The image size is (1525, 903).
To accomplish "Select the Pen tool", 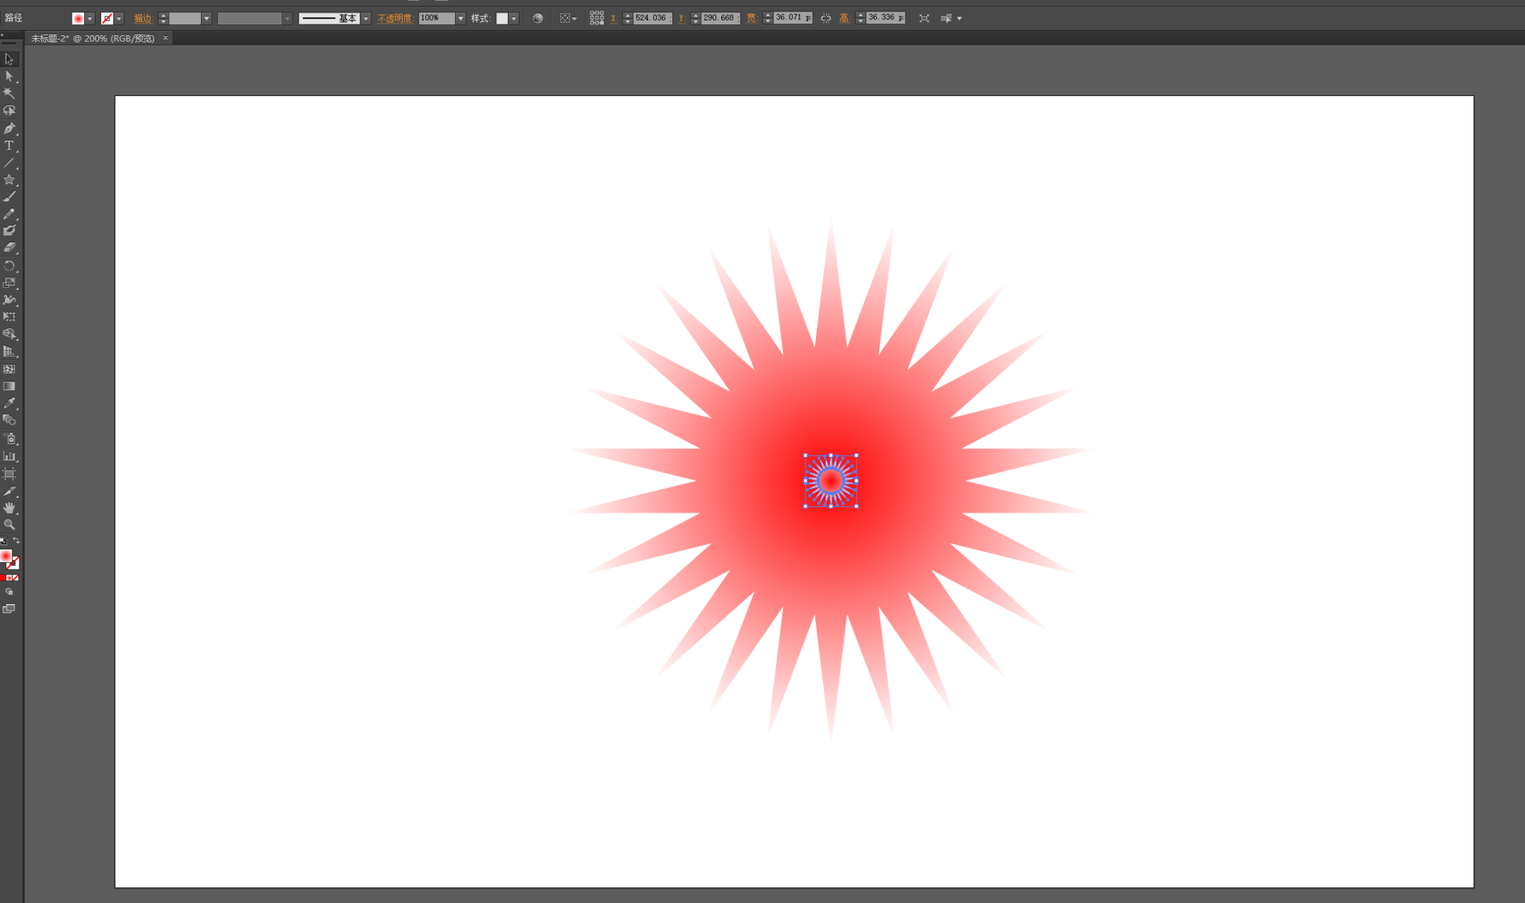I will tap(9, 128).
